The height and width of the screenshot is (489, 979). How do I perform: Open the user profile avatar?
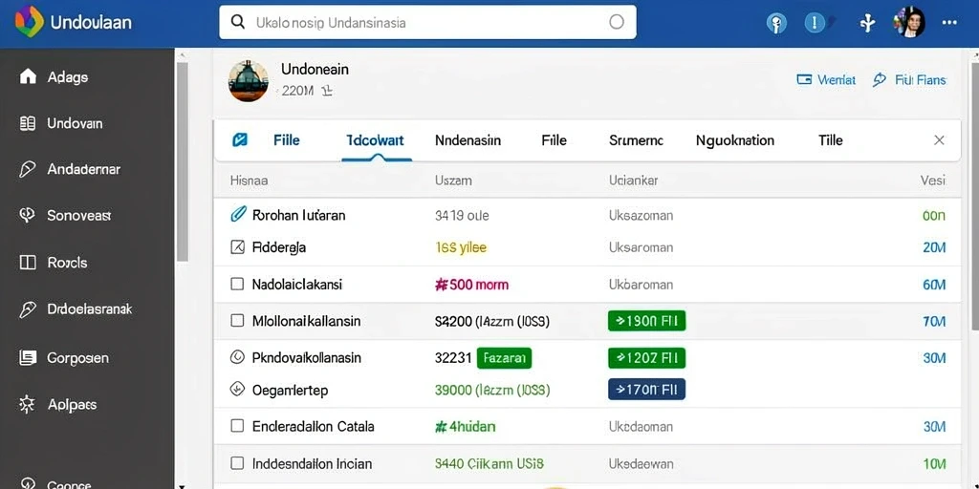tap(909, 23)
